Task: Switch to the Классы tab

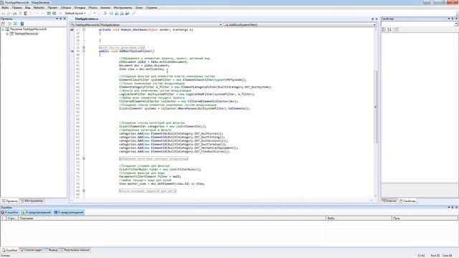Action: [389, 201]
